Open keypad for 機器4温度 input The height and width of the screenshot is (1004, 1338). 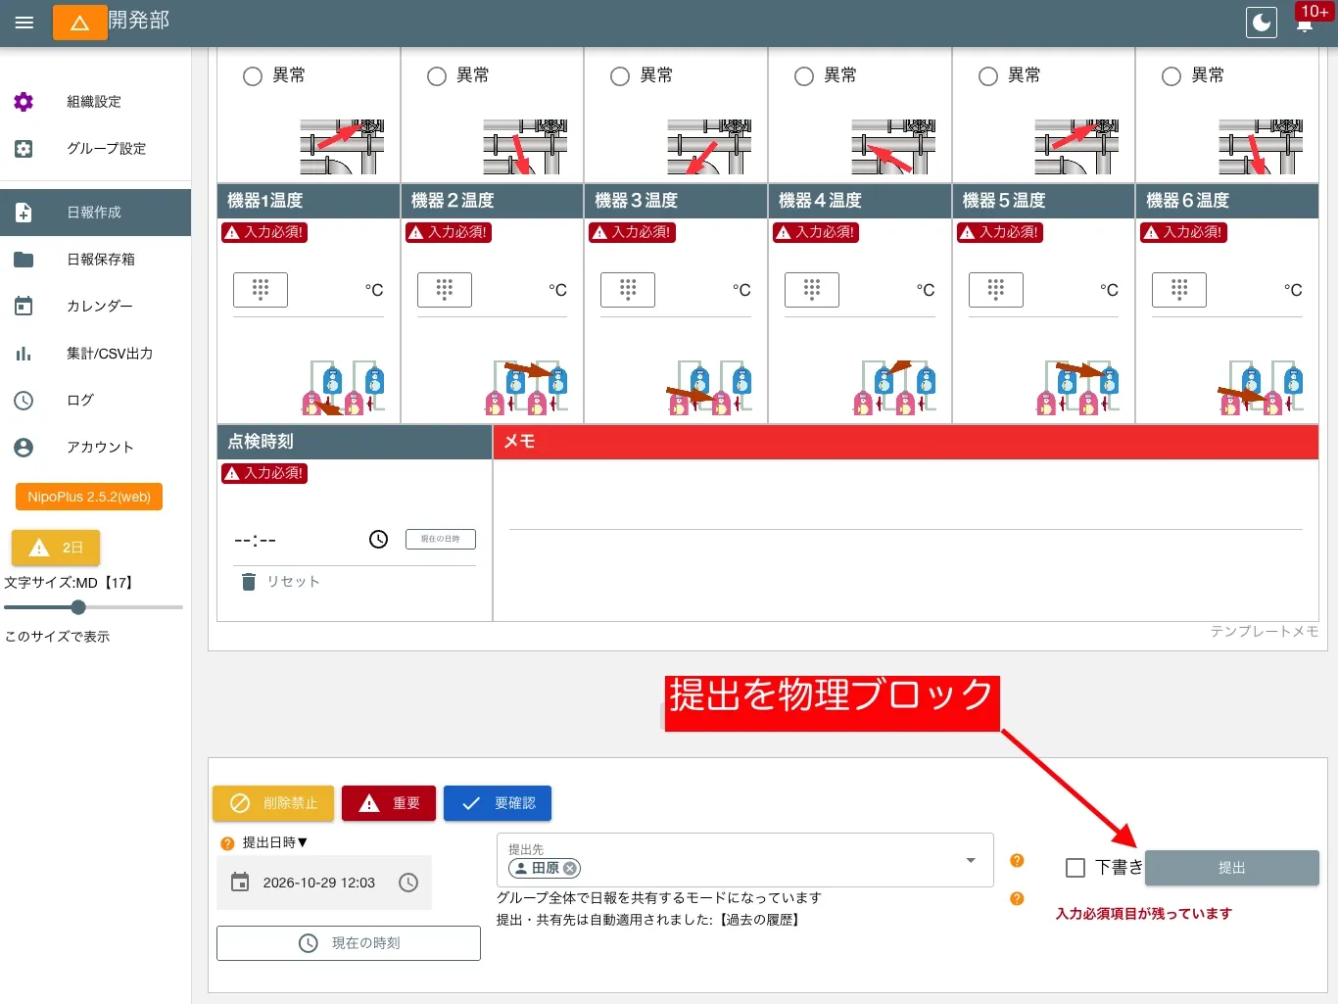(812, 290)
